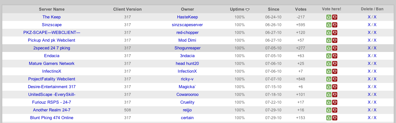This screenshot has height=123, width=396.
Task: Give thumbs down to Blunt Pking 474 Online
Action: [x=335, y=118]
